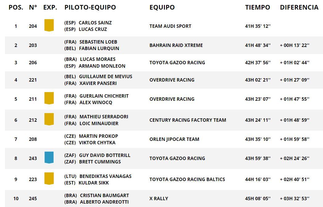Click the EQUIPO column header
Viewport: 323px width, 207px height.
[x=162, y=7]
